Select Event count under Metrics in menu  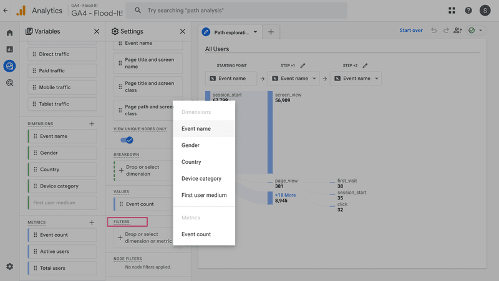point(196,234)
